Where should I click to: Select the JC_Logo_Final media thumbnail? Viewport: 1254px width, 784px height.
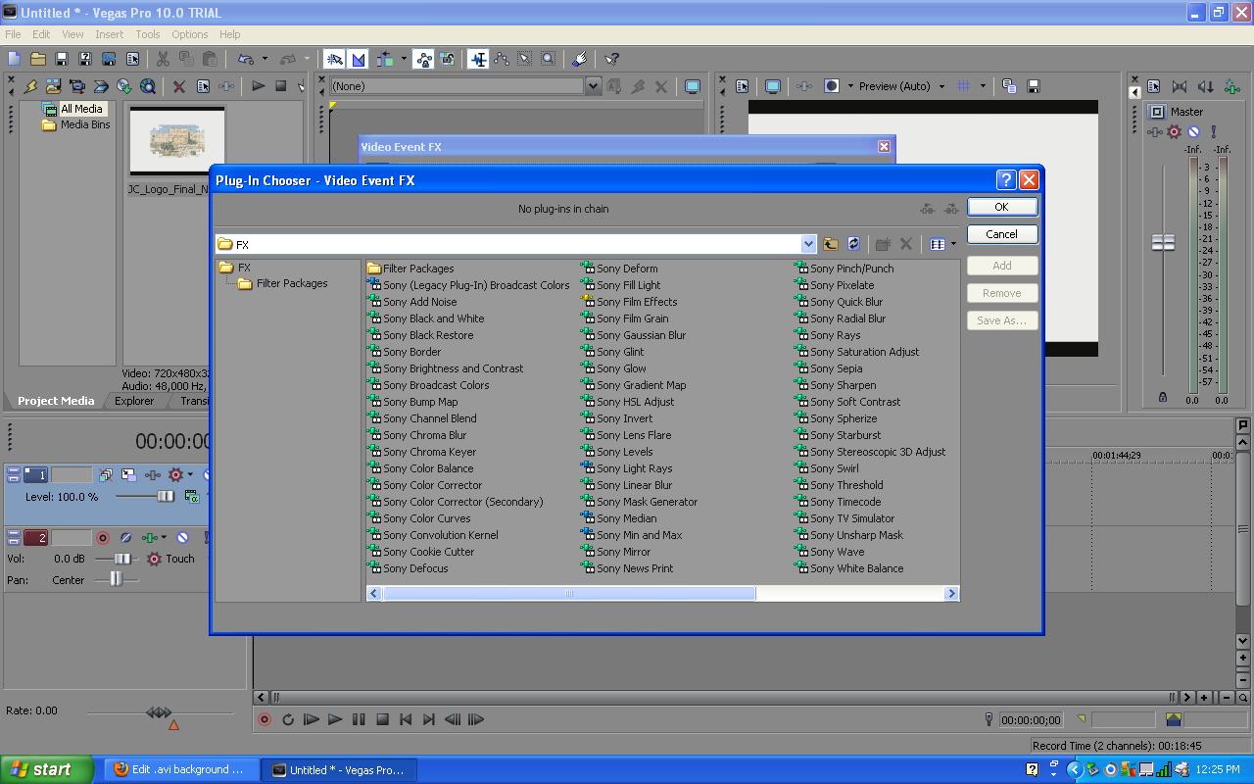click(176, 142)
